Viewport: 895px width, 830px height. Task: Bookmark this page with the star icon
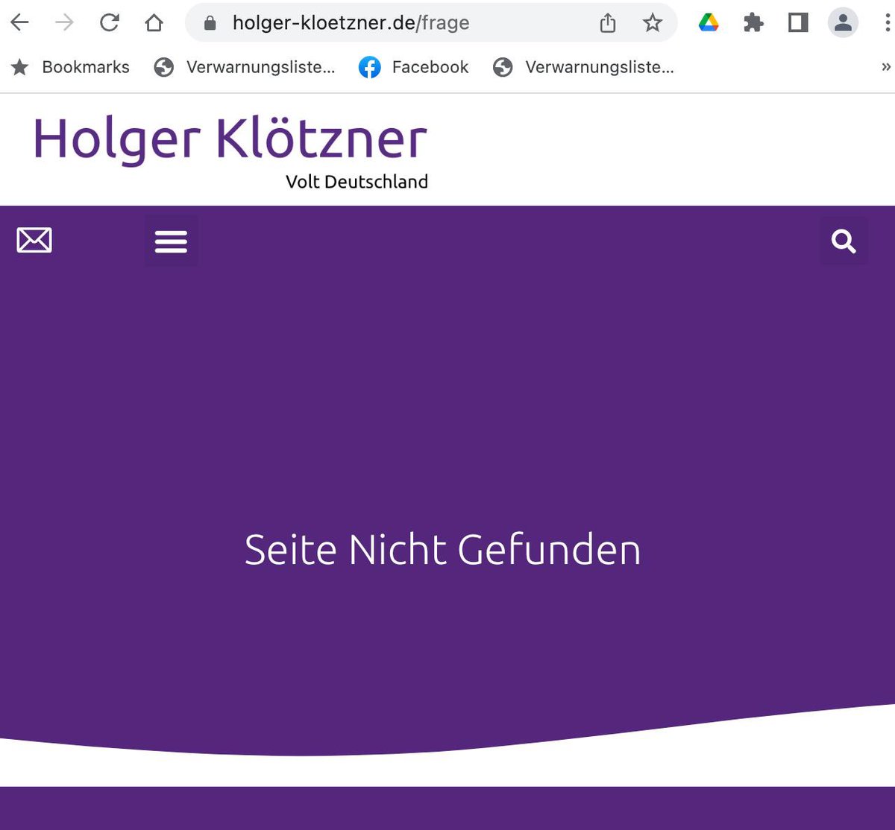pyautogui.click(x=653, y=22)
